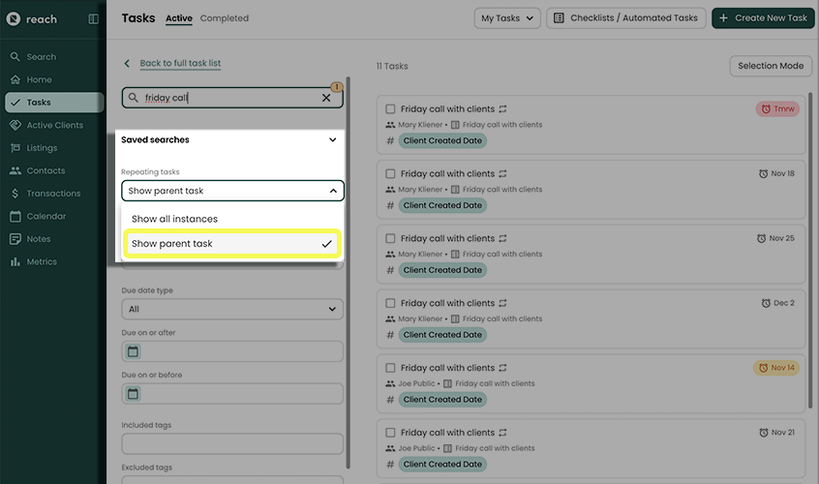Click the calendar icon in Due on or before

pos(134,393)
